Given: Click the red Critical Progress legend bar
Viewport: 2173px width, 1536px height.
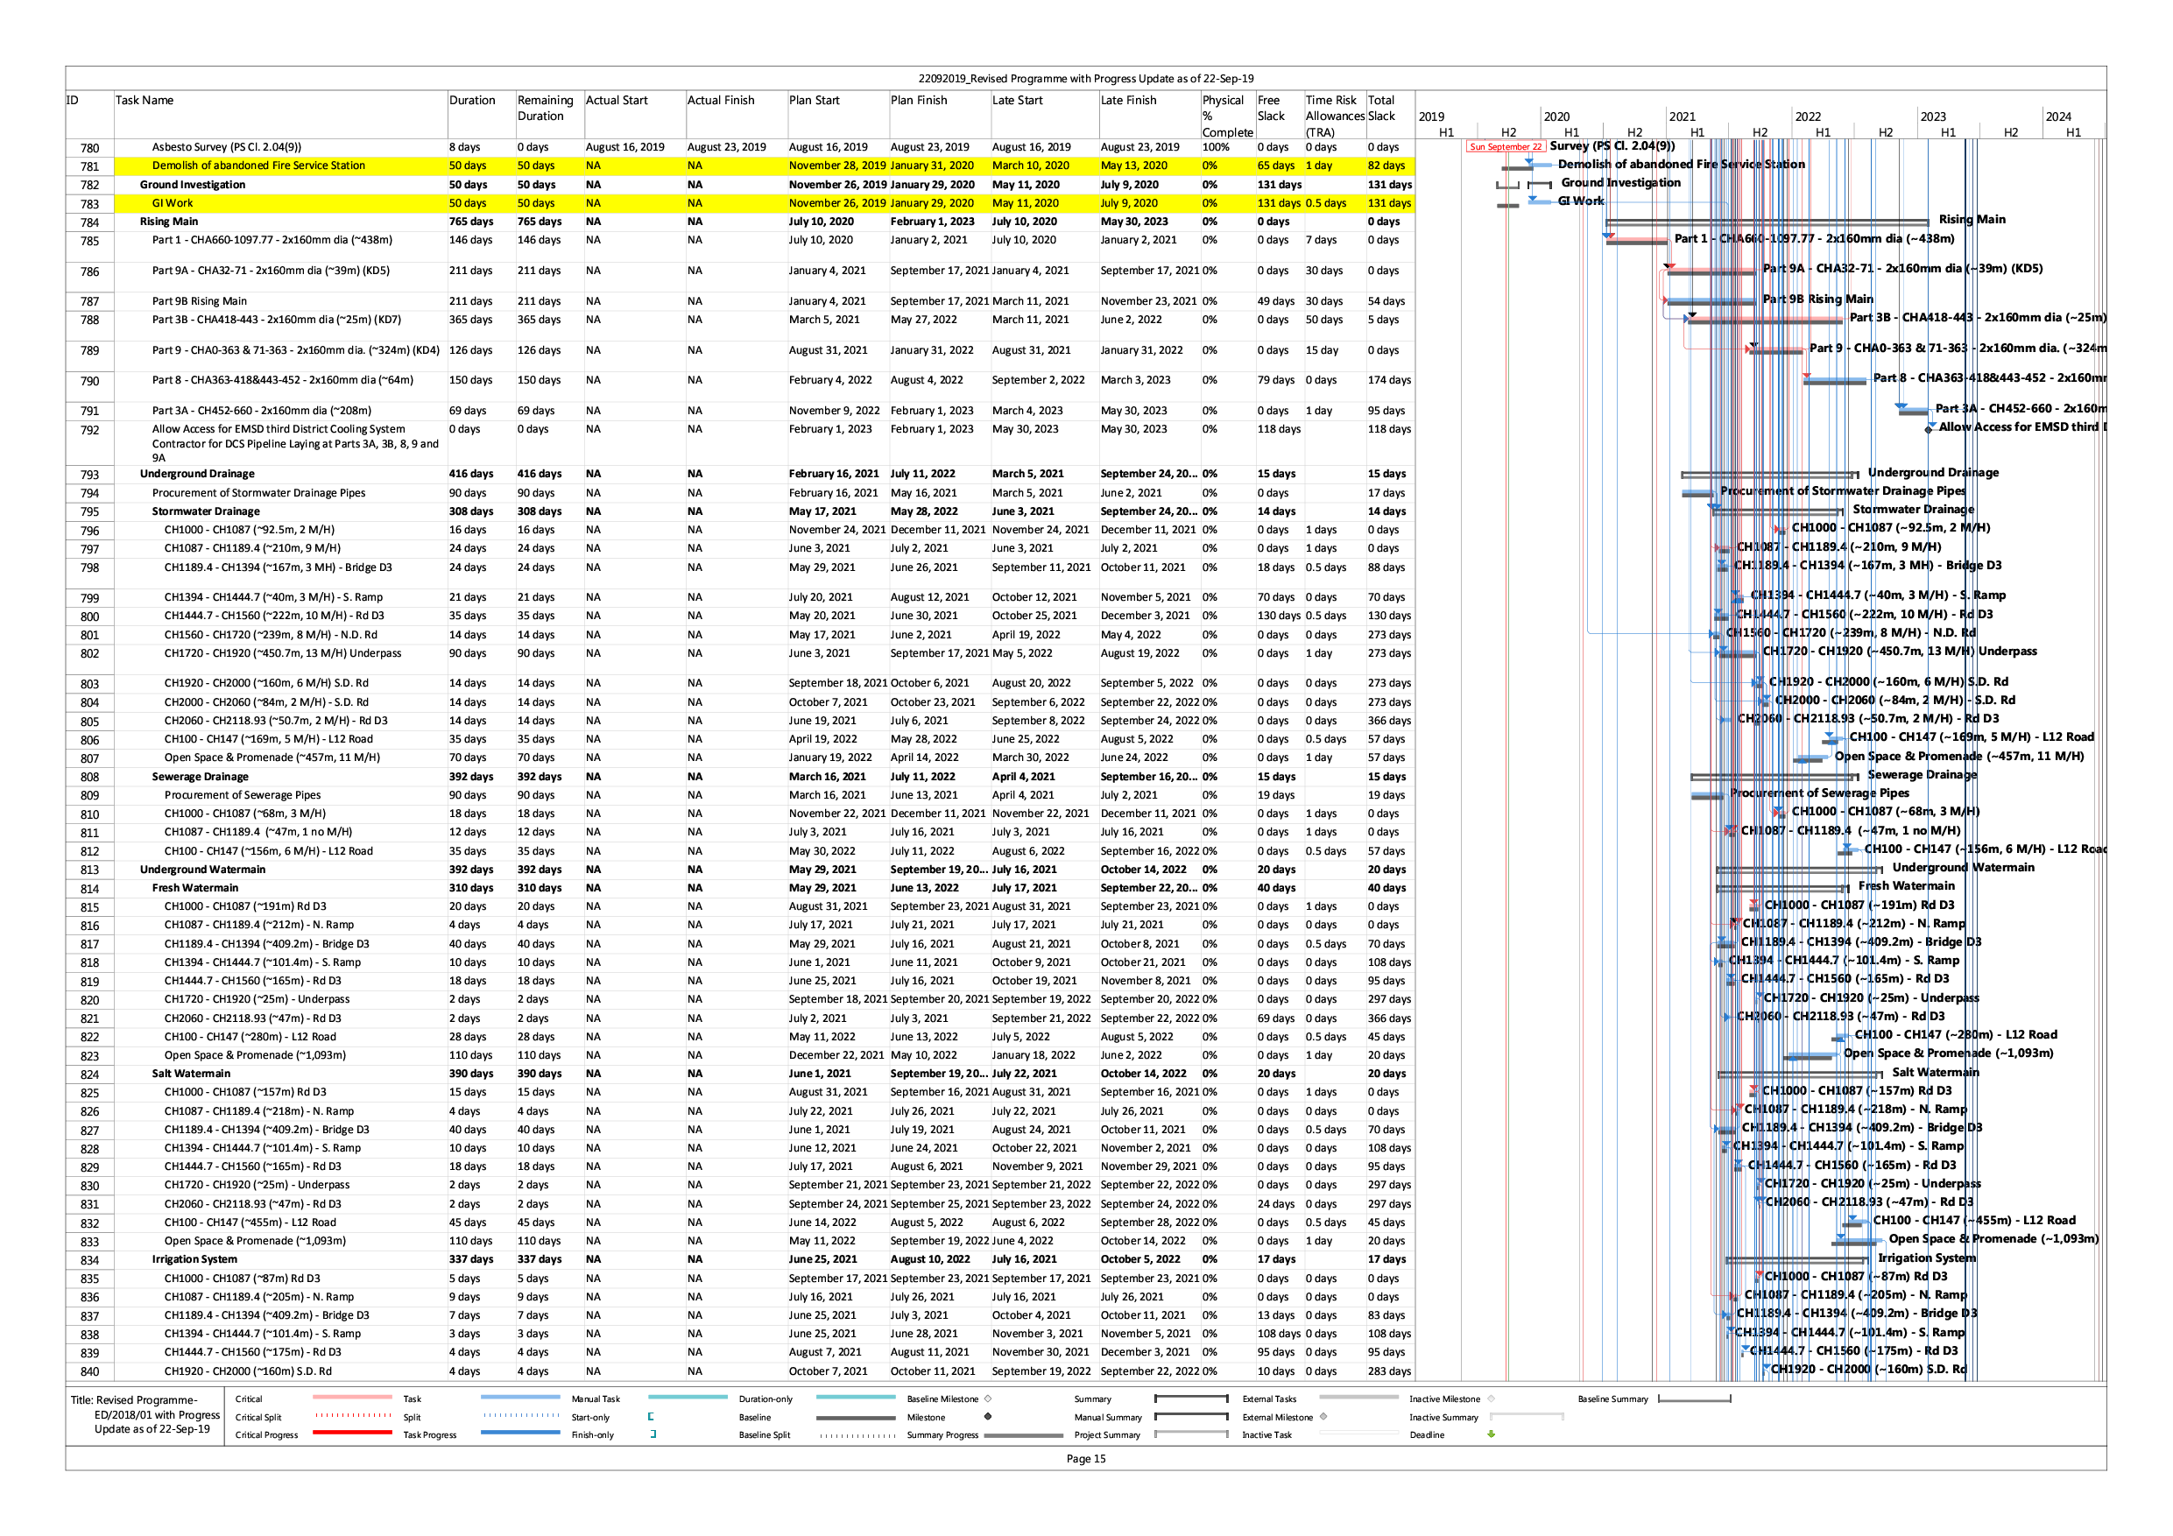Looking at the screenshot, I should tap(352, 1433).
